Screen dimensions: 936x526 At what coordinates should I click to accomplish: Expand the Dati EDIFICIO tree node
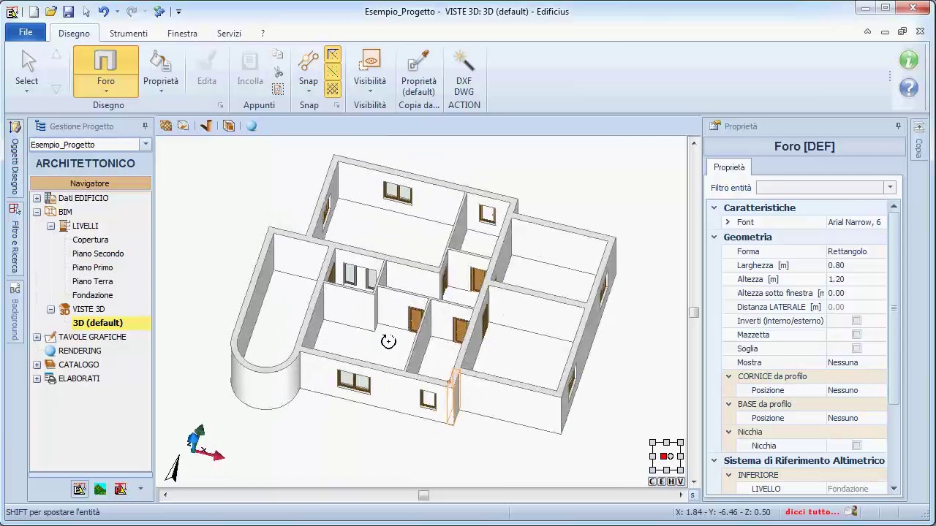[37, 198]
